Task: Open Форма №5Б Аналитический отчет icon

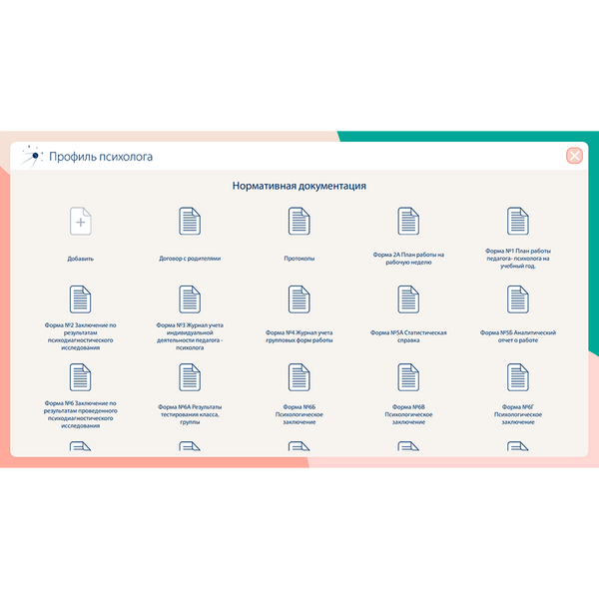Action: 517,299
